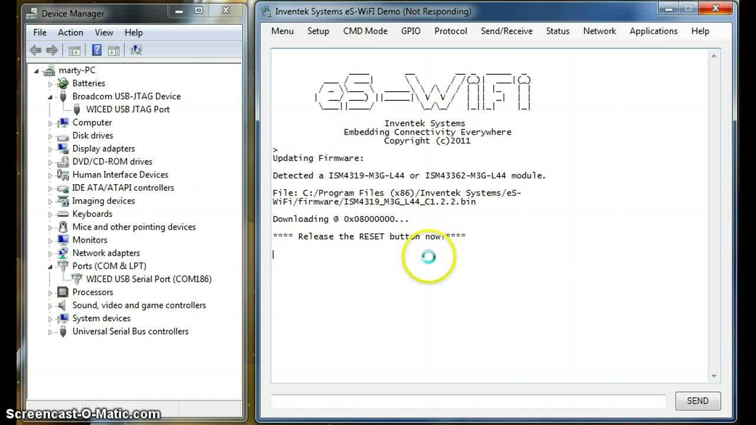Expand the System devices node
The width and height of the screenshot is (756, 425).
coord(50,318)
